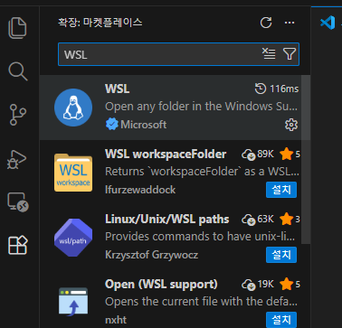Click the extensions list scrollbar
This screenshot has width=342, height=328.
pyautogui.click(x=306, y=160)
